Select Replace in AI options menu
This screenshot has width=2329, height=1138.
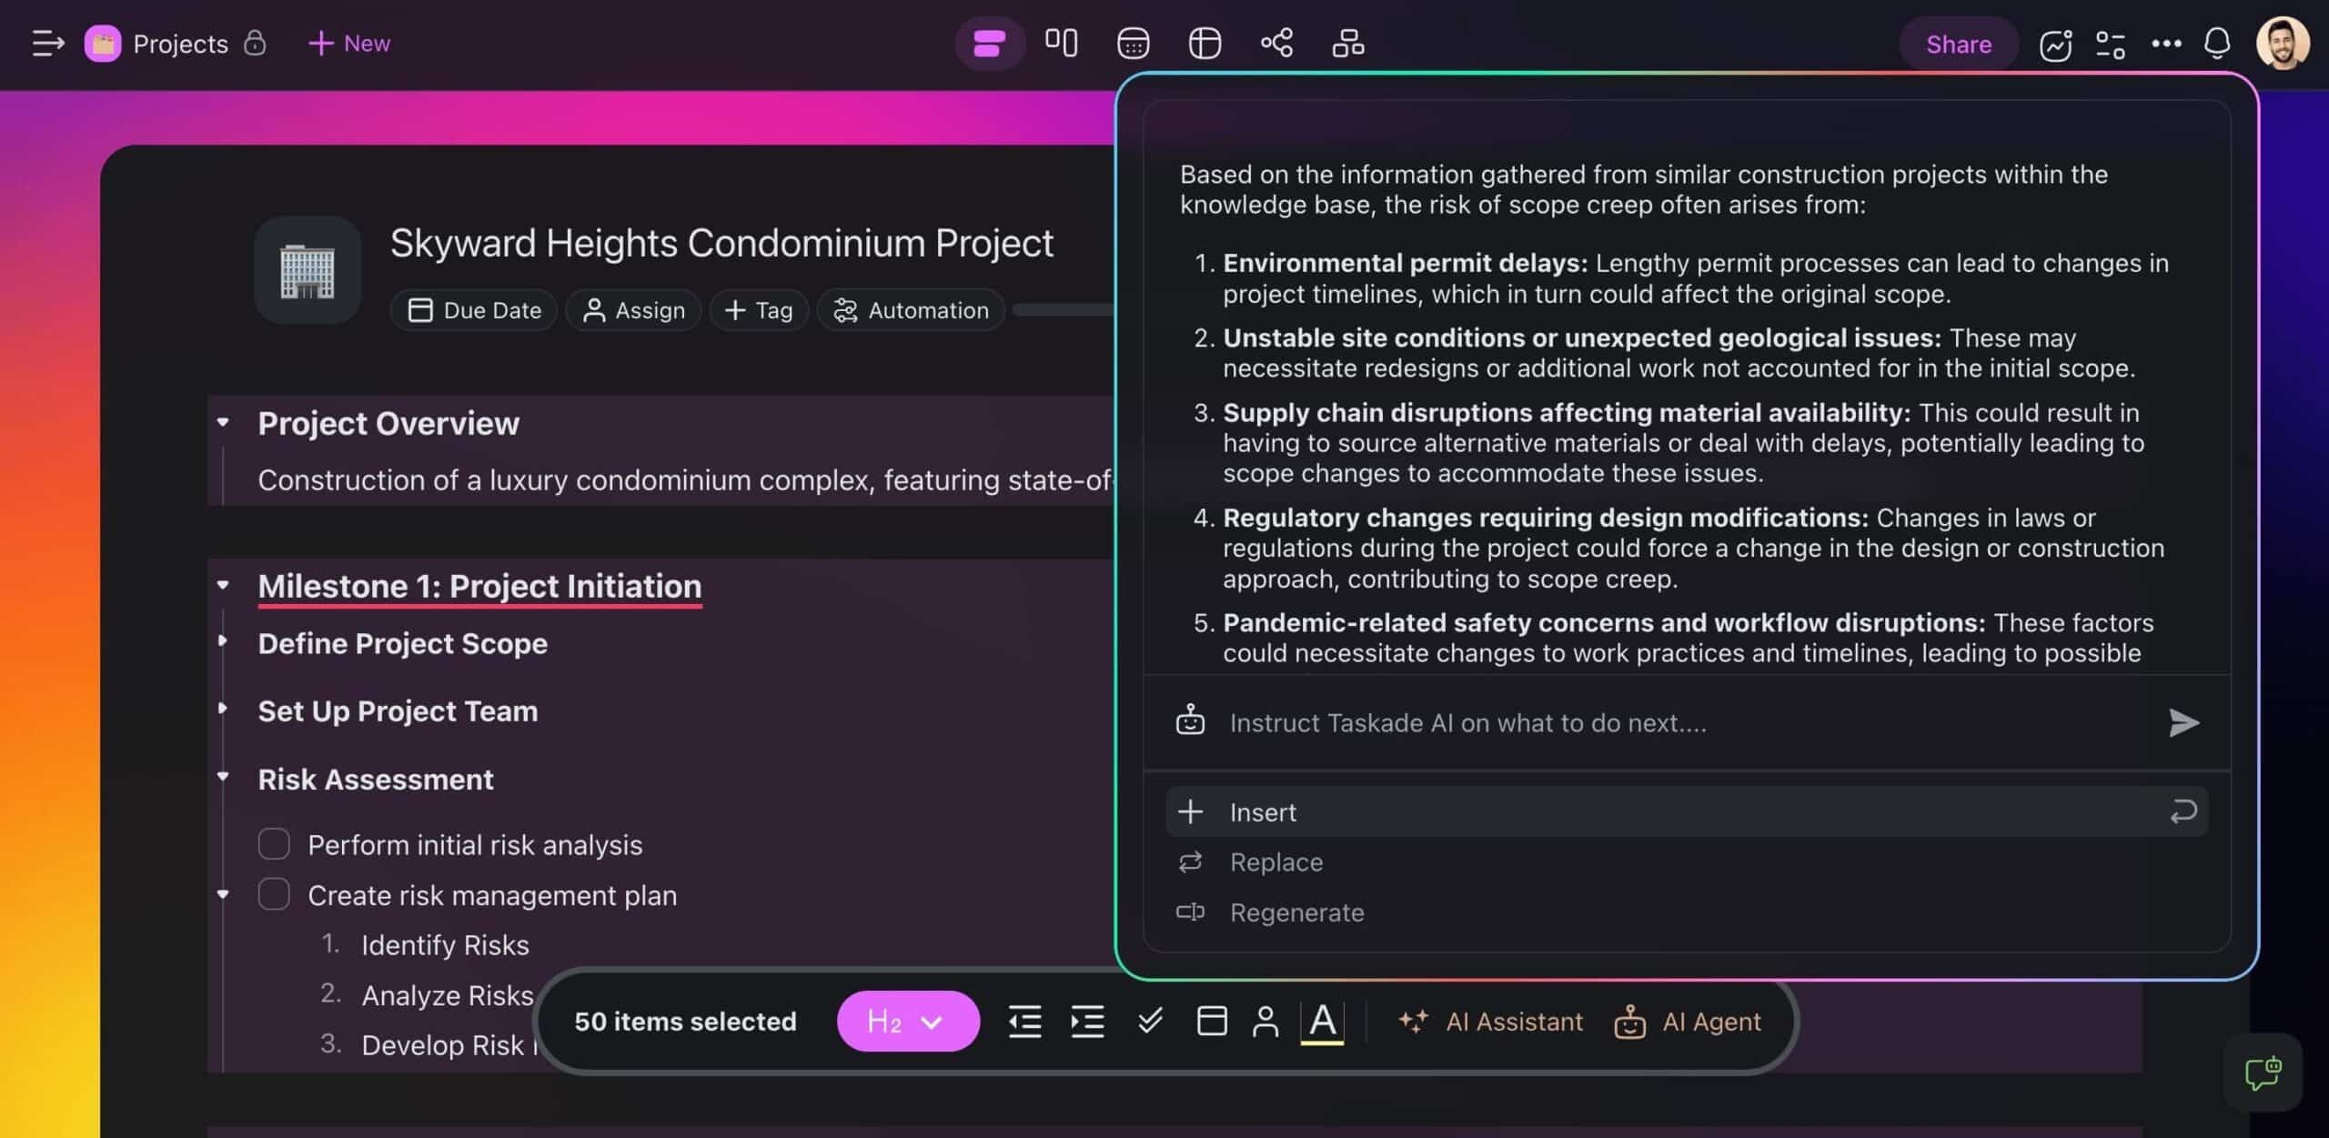tap(1275, 862)
